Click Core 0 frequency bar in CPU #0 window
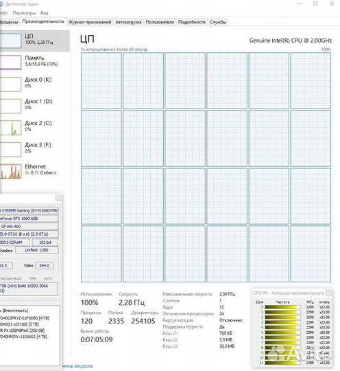 click(x=283, y=307)
